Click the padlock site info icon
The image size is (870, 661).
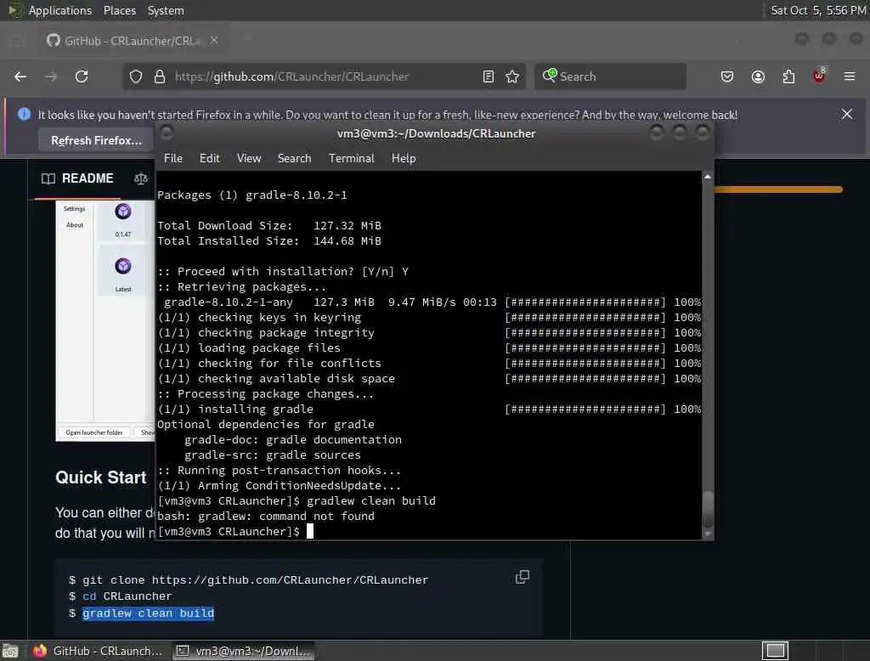coord(160,76)
